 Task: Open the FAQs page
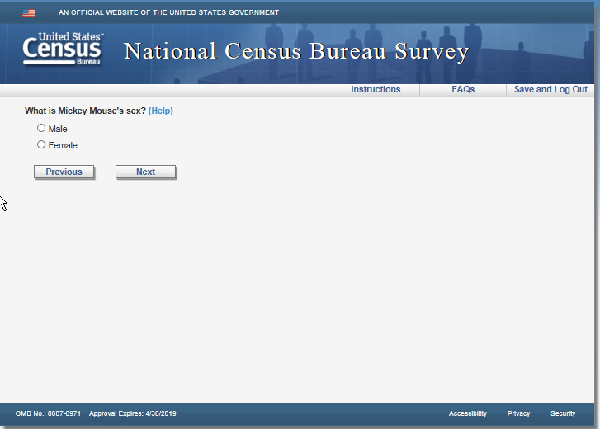point(463,89)
